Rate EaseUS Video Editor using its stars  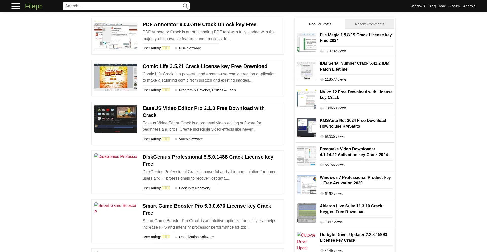[166, 139]
